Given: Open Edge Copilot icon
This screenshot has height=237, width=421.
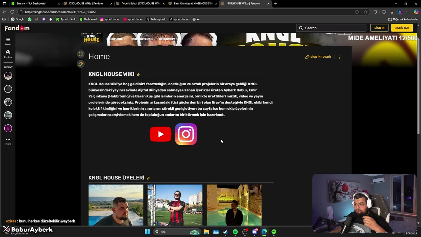Looking at the screenshot, I should point(416,12).
